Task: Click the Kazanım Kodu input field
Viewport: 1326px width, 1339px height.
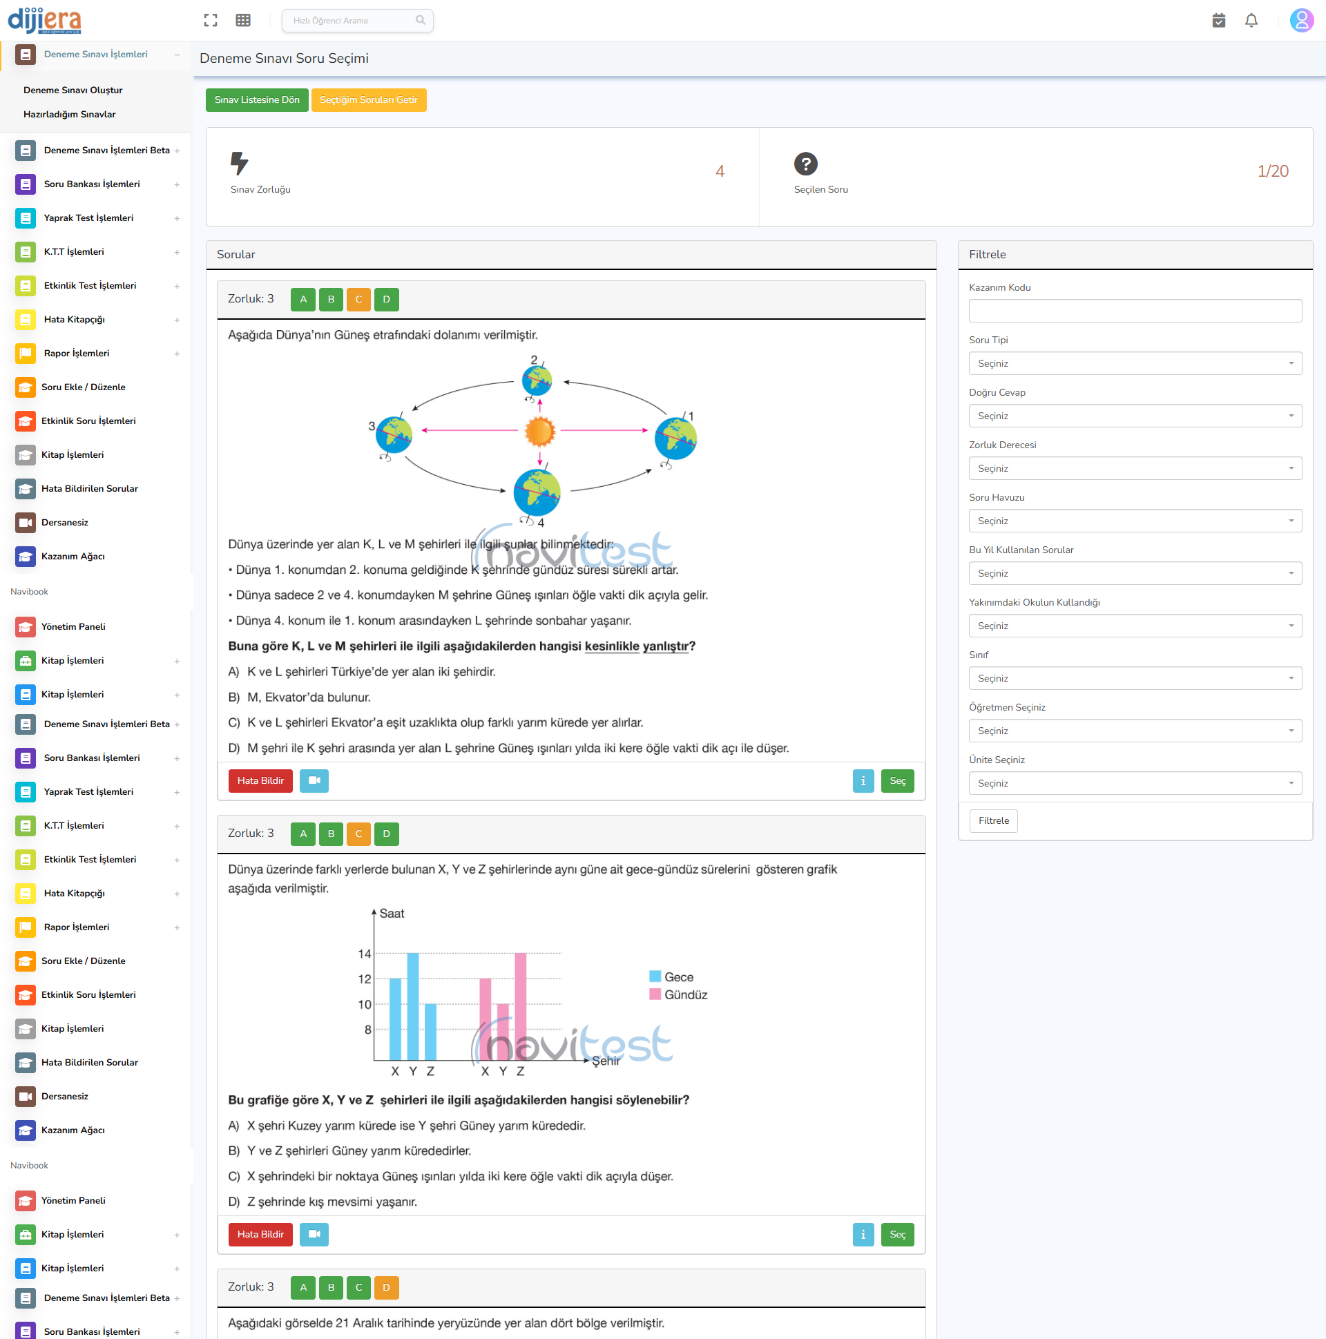Action: coord(1135,311)
